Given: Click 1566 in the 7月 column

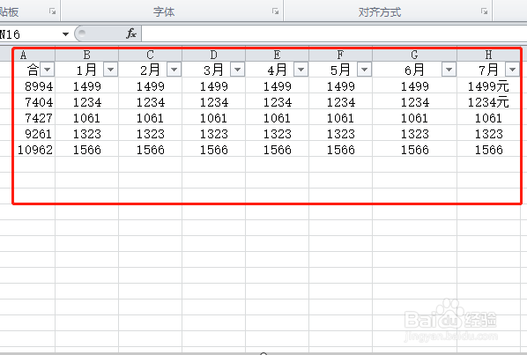Looking at the screenshot, I should [489, 150].
